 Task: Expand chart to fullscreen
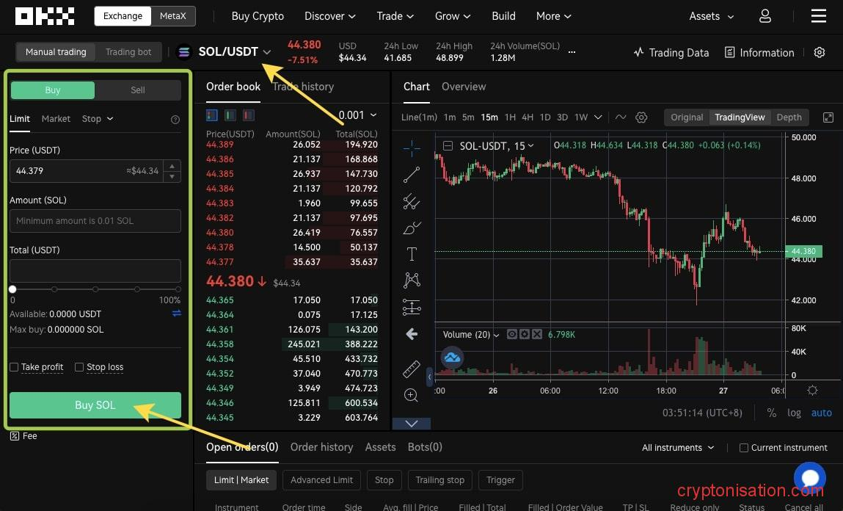[828, 117]
